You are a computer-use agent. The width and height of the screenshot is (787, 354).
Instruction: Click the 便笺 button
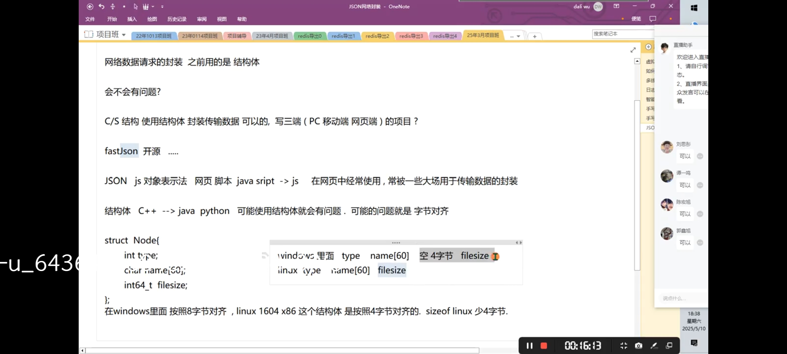click(x=636, y=19)
